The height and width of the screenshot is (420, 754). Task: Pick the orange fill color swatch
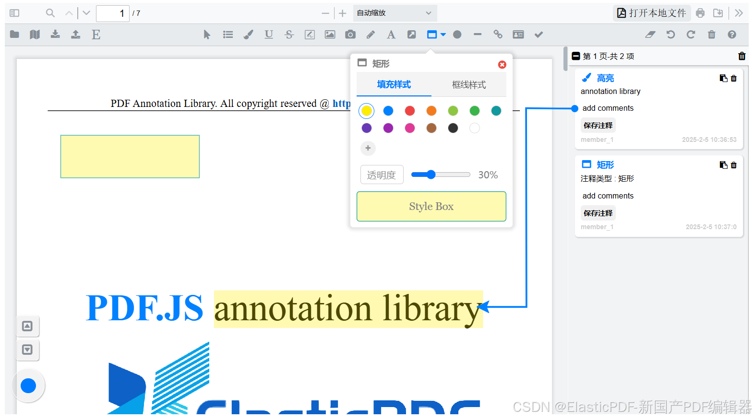click(x=431, y=111)
